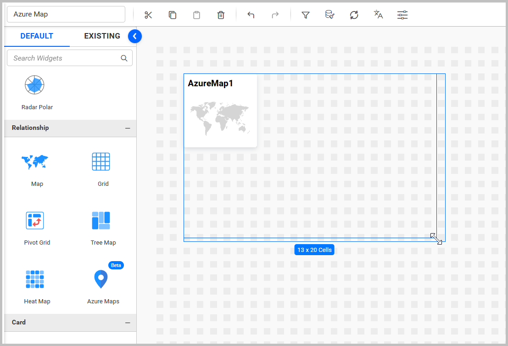Screen dimensions: 508x346
Task: Delete the widget using the trash icon
Action: (x=221, y=15)
